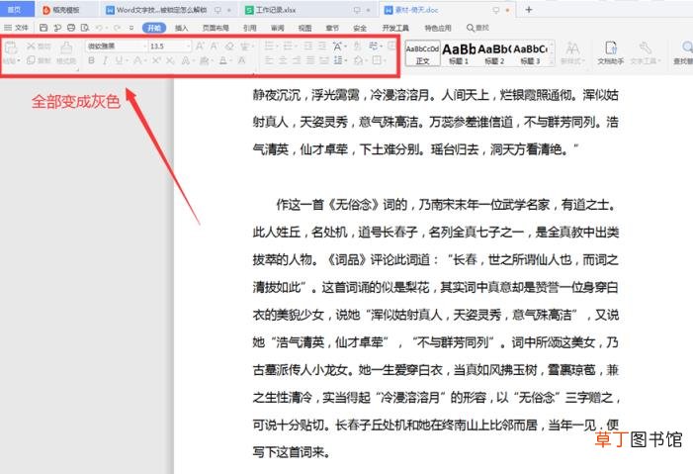Click the decrease indent icon

coord(308,46)
